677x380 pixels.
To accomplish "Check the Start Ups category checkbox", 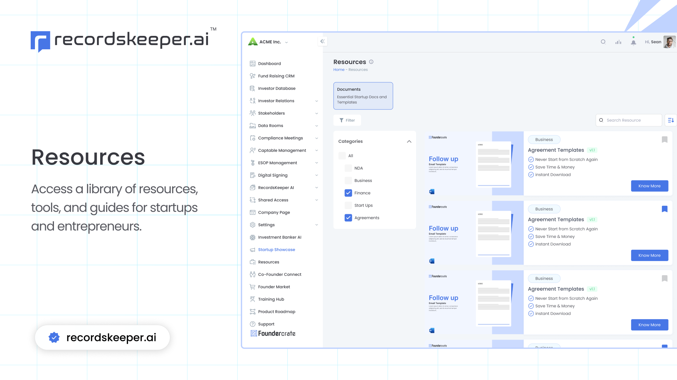I will (x=348, y=205).
